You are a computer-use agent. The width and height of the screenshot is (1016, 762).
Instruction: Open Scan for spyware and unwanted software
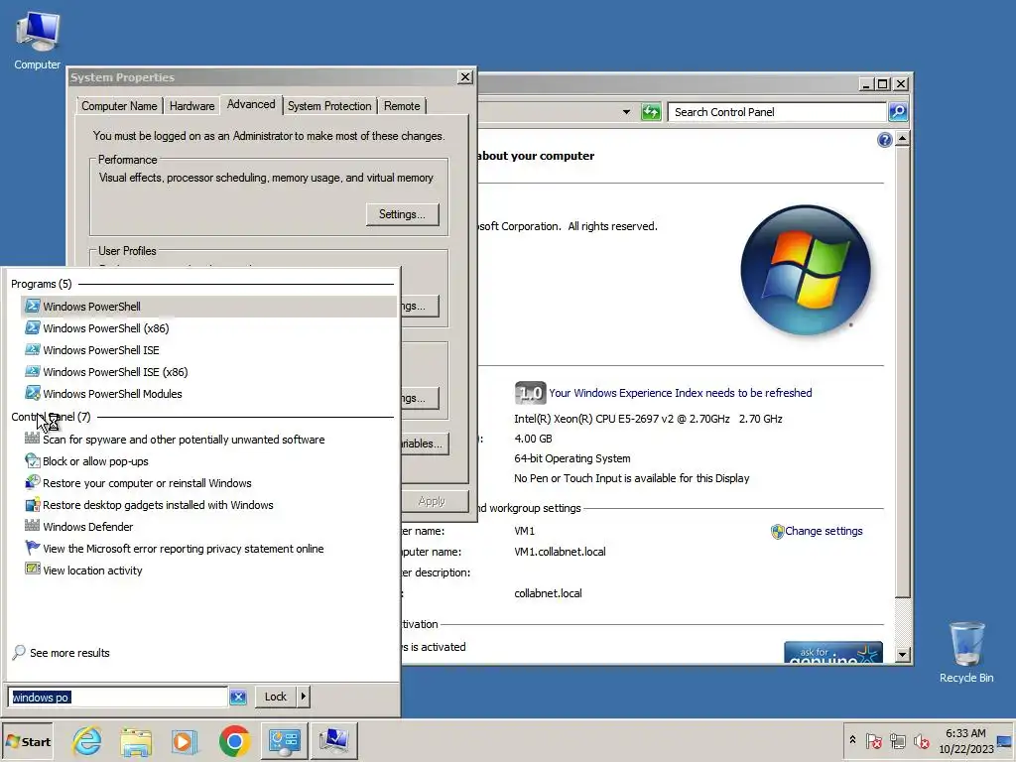(208, 440)
